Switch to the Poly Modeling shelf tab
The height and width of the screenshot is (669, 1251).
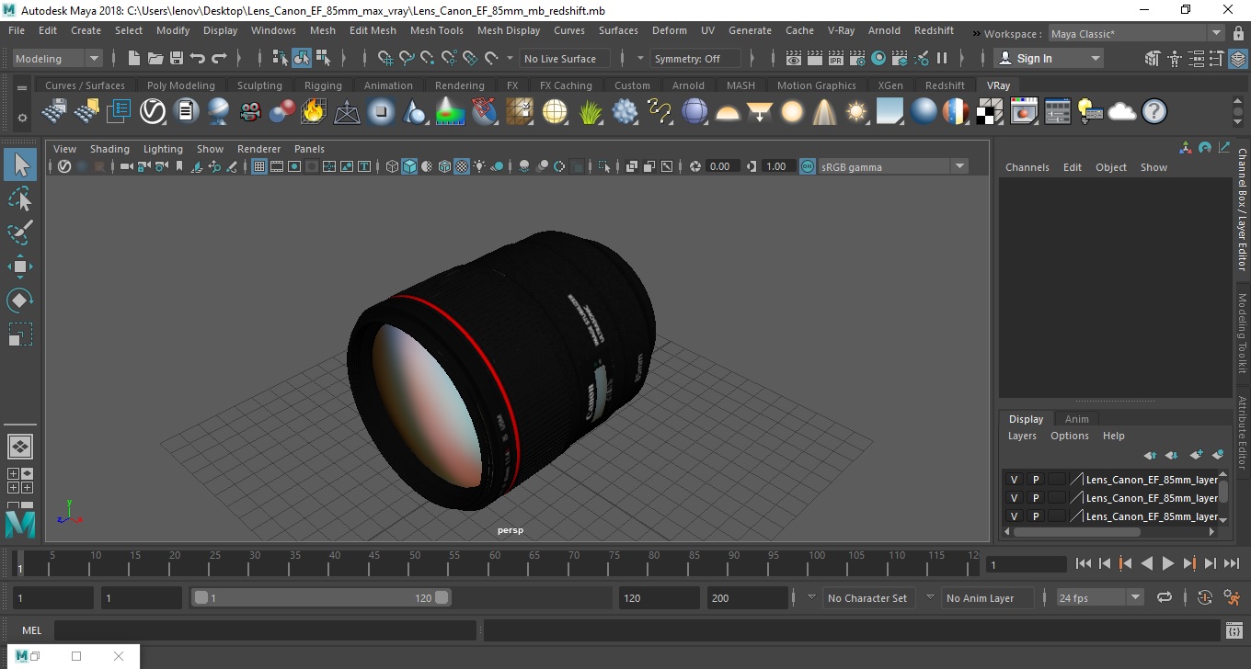(x=180, y=85)
